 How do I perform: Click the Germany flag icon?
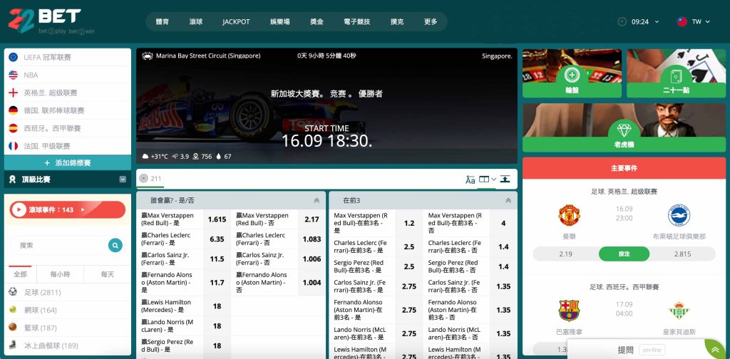pos(13,110)
